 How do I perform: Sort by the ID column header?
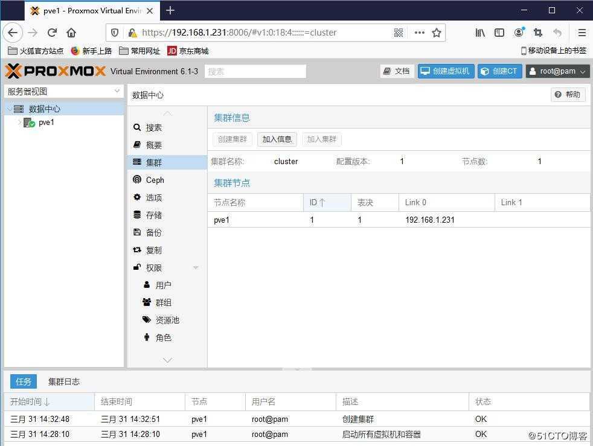(327, 203)
